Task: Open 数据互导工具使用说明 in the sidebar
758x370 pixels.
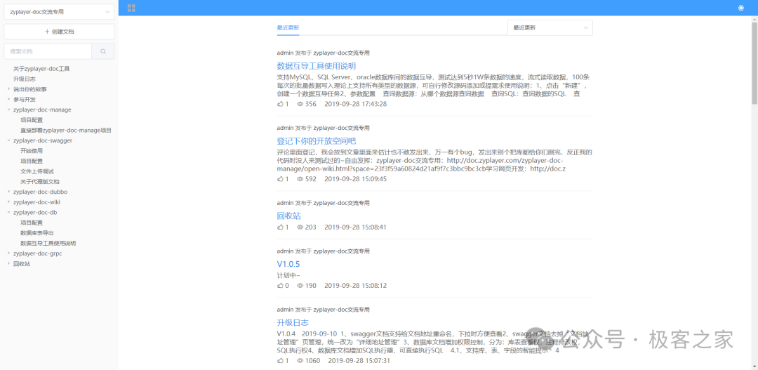Action: 48,244
